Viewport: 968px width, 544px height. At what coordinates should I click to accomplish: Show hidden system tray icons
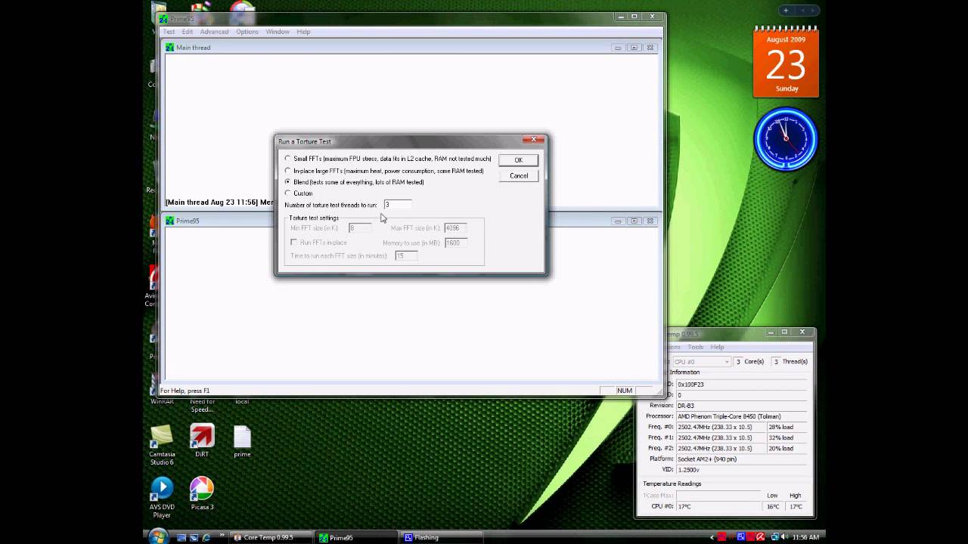click(x=712, y=538)
